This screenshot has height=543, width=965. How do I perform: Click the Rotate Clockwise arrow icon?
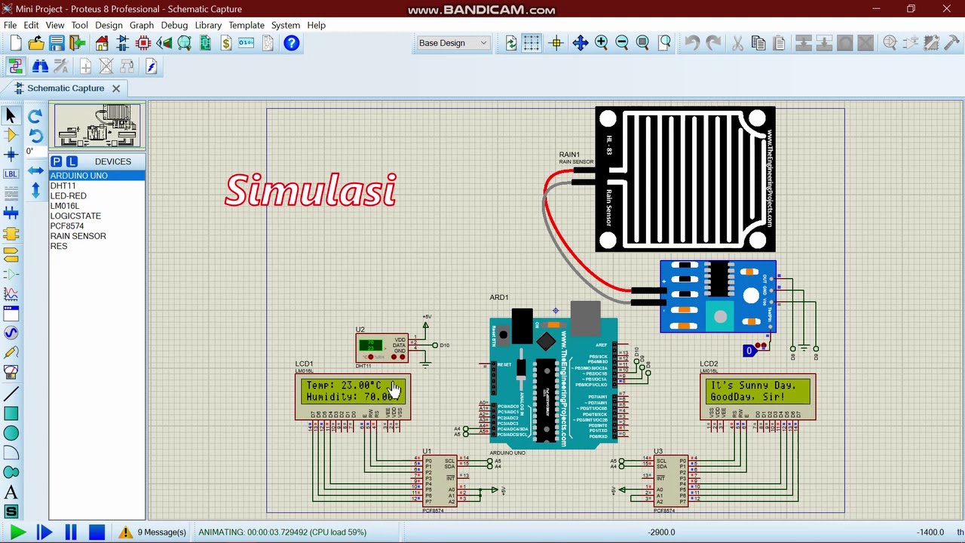pyautogui.click(x=35, y=116)
